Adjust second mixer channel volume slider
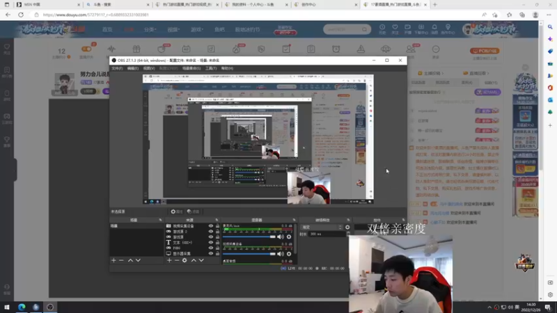 click(x=249, y=254)
